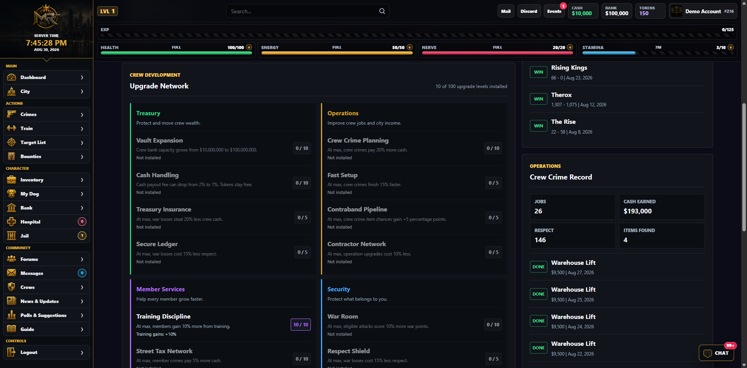The width and height of the screenshot is (747, 368).
Task: Click the Hospital cross icon
Action: (12, 222)
